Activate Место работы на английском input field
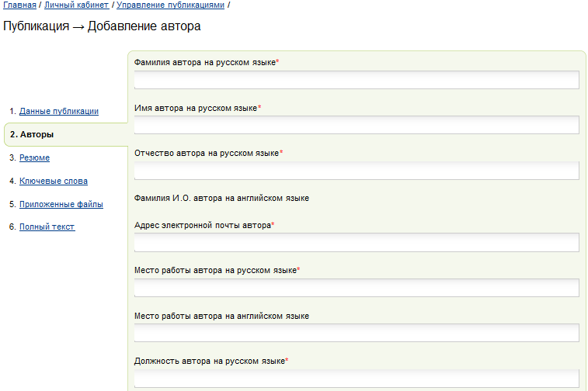588x391 pixels. click(357, 333)
